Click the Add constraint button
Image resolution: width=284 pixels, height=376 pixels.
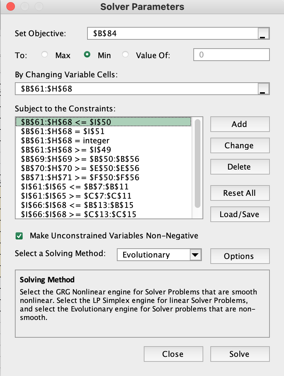tap(240, 124)
